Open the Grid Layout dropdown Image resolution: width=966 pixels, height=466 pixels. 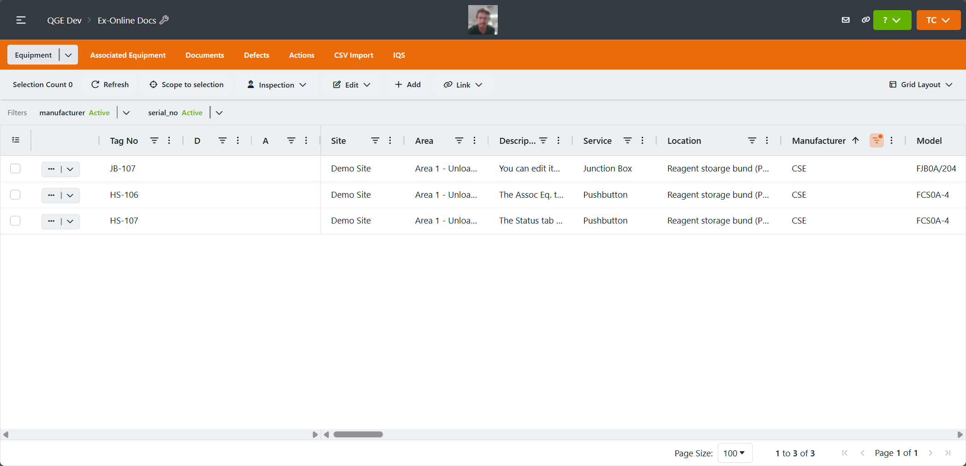921,85
